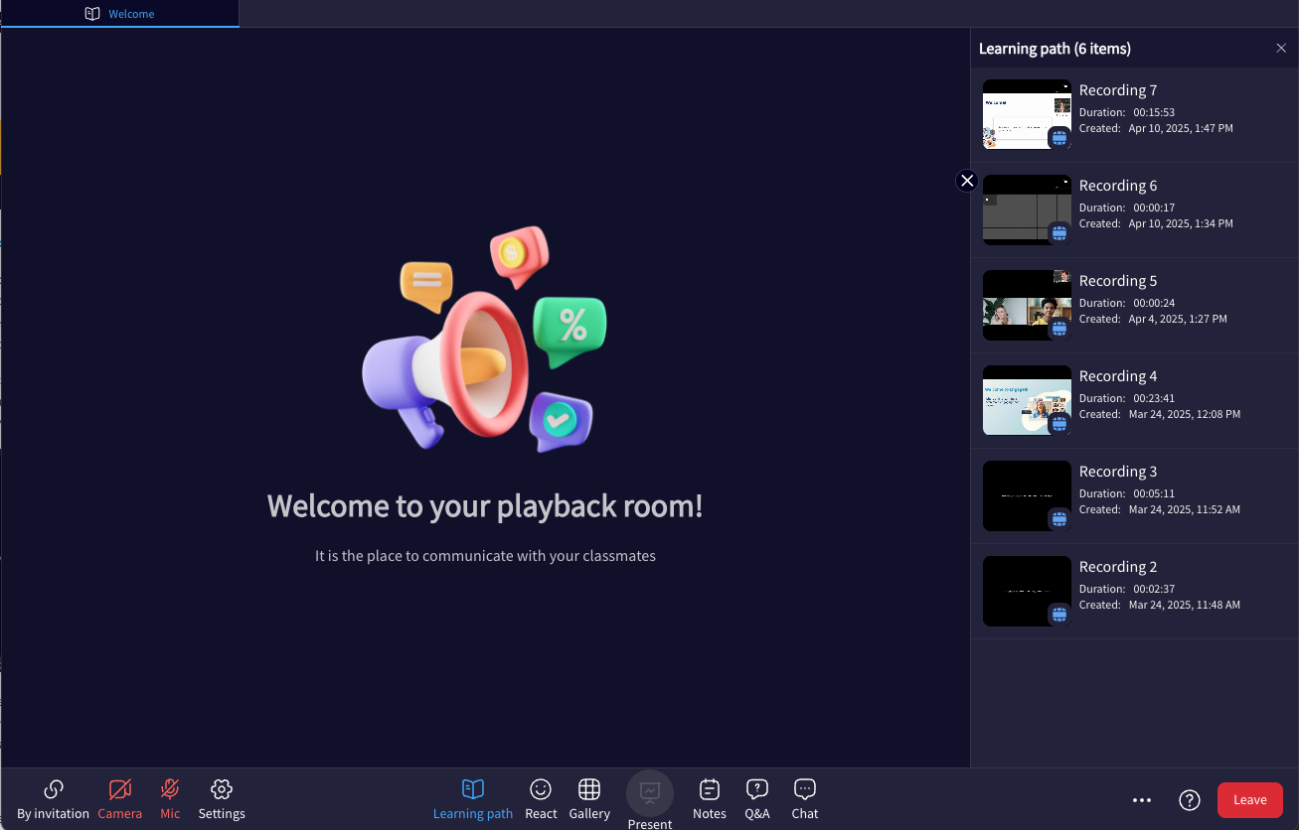Open the Q&A panel
This screenshot has height=830, width=1299.
coord(757,799)
